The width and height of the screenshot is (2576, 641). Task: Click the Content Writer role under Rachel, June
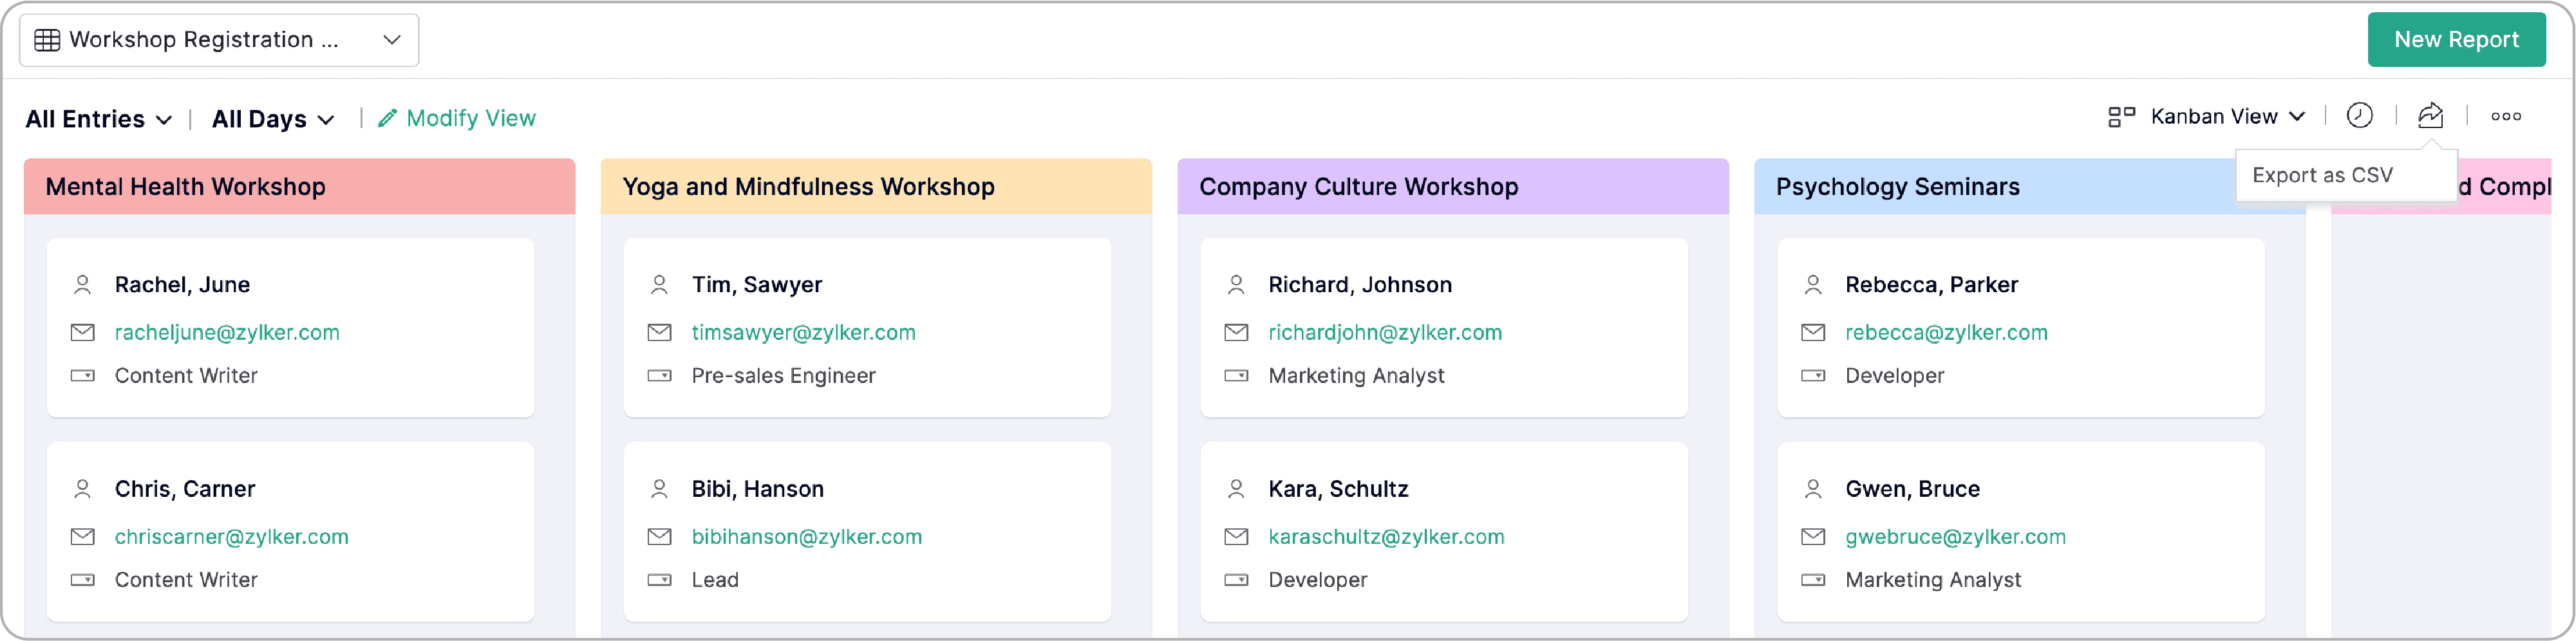pos(186,376)
